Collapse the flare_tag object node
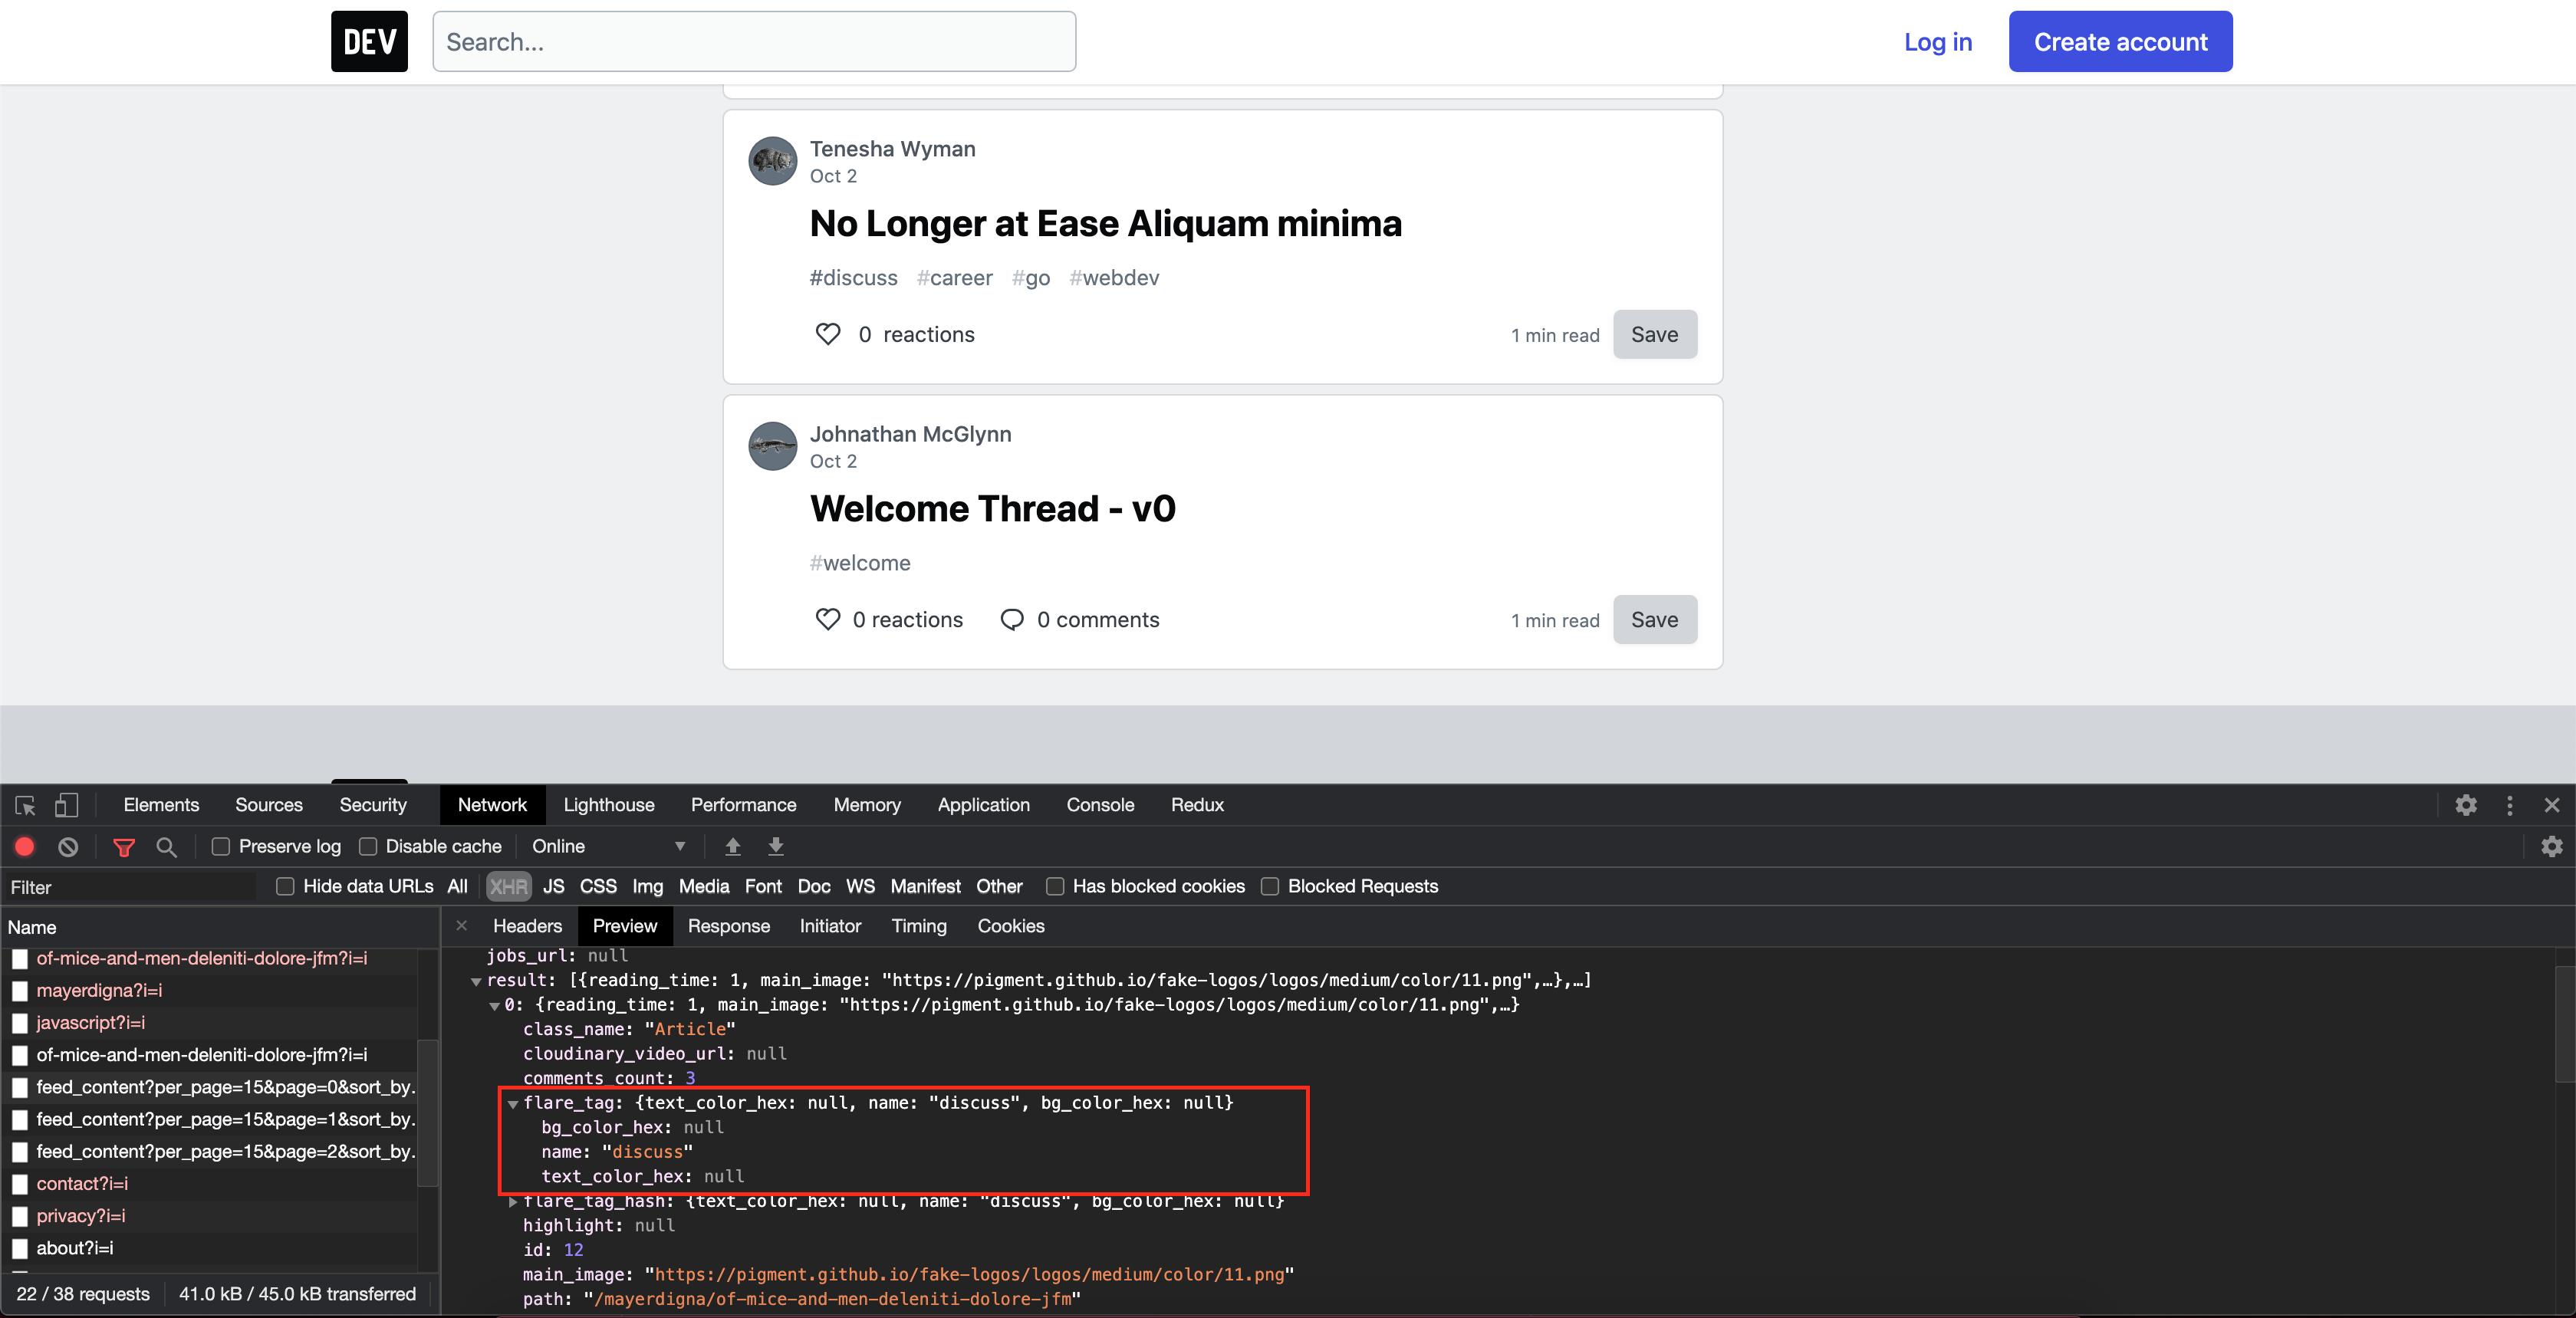Image resolution: width=2576 pixels, height=1318 pixels. point(513,1104)
